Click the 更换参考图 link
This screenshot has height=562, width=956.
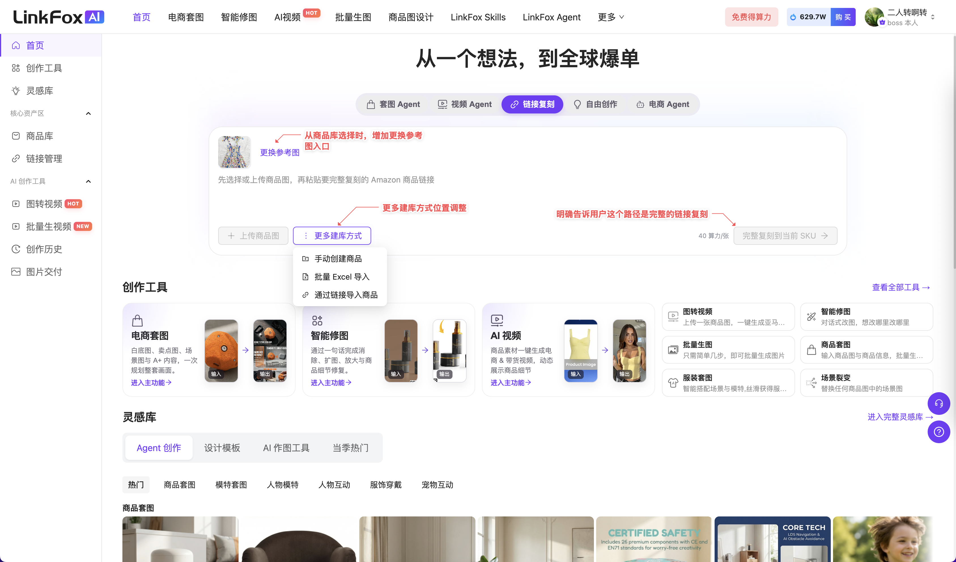(x=280, y=153)
